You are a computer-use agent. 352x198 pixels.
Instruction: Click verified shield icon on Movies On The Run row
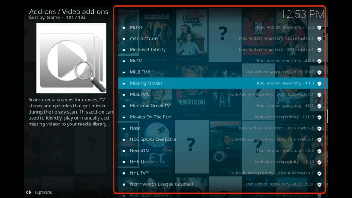pyautogui.click(x=319, y=117)
